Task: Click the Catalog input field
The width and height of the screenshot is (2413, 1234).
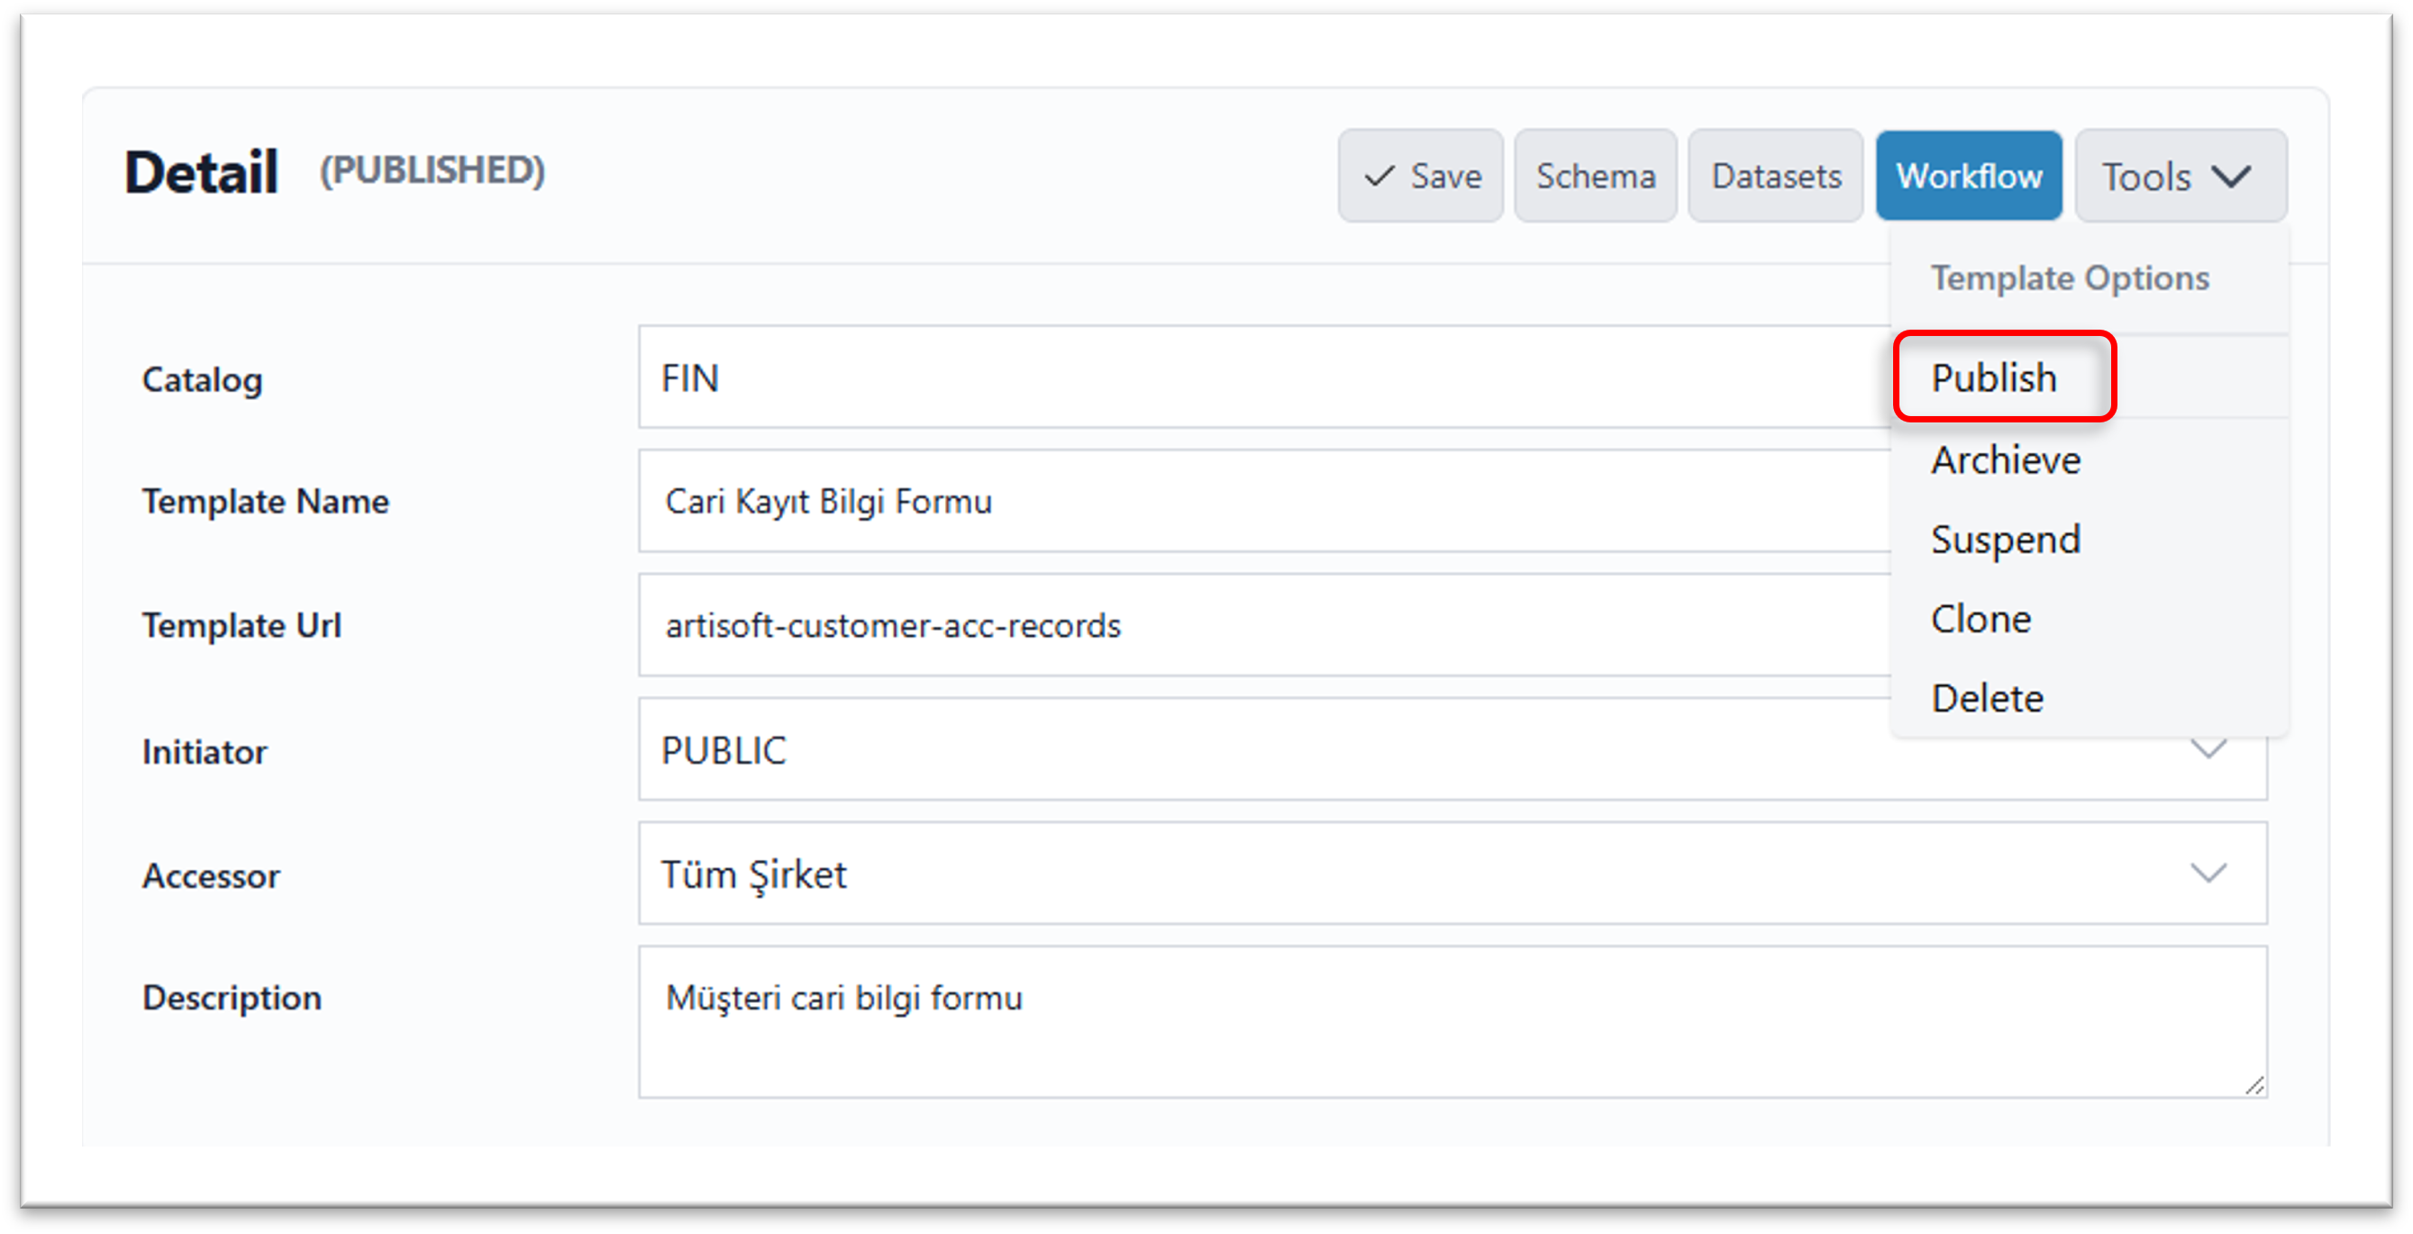Action: click(1255, 377)
